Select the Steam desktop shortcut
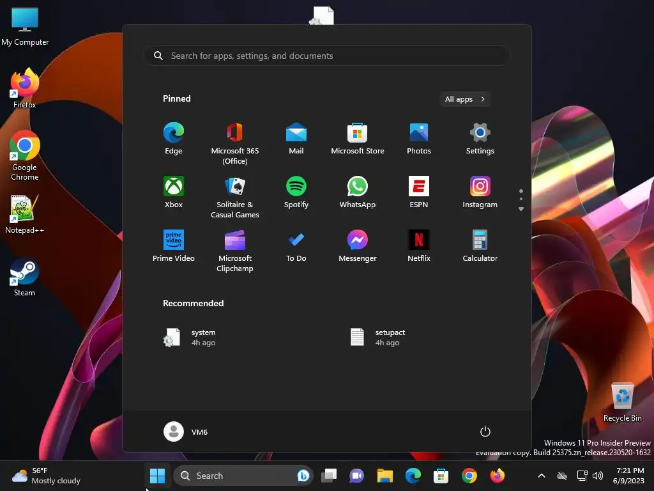Screen dimensions: 654x491 [25, 277]
